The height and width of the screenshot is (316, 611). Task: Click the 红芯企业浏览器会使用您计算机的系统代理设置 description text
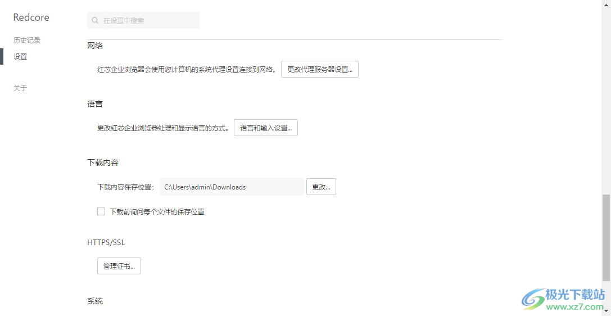pyautogui.click(x=187, y=70)
